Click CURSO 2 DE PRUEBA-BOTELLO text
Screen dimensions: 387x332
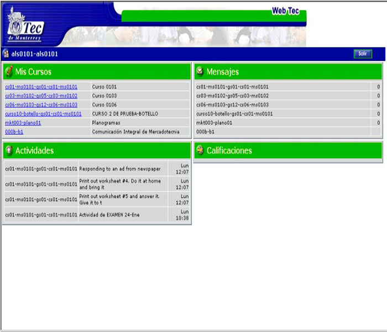(125, 113)
